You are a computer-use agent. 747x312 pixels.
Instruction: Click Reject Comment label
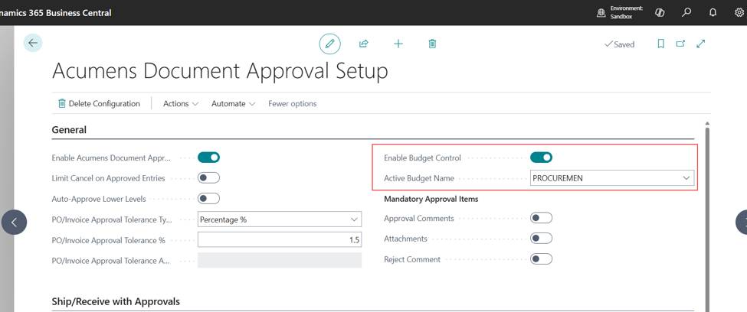(412, 260)
